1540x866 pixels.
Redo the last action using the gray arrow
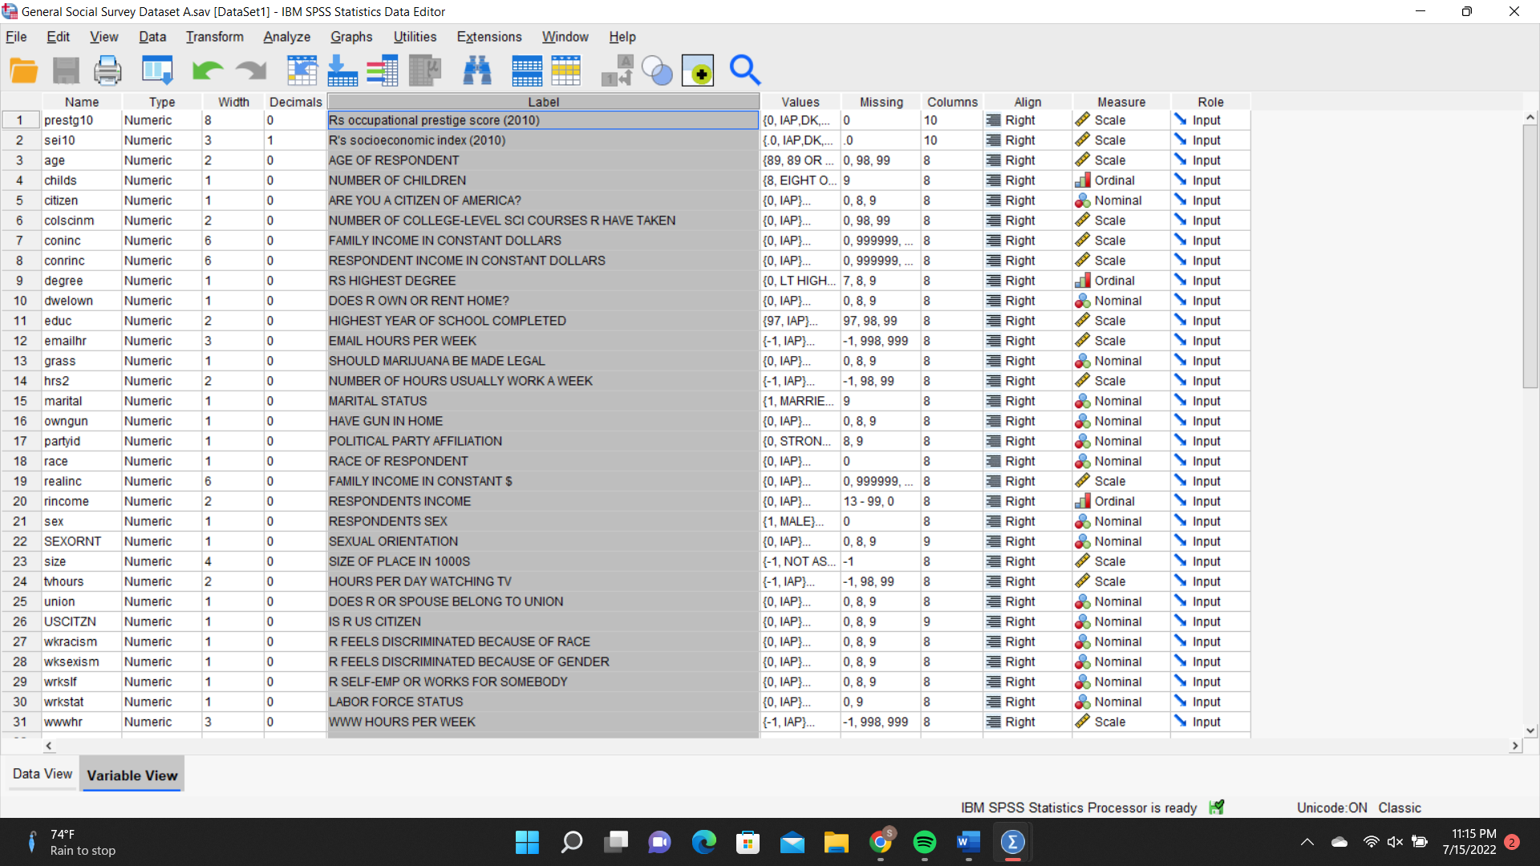pyautogui.click(x=250, y=71)
